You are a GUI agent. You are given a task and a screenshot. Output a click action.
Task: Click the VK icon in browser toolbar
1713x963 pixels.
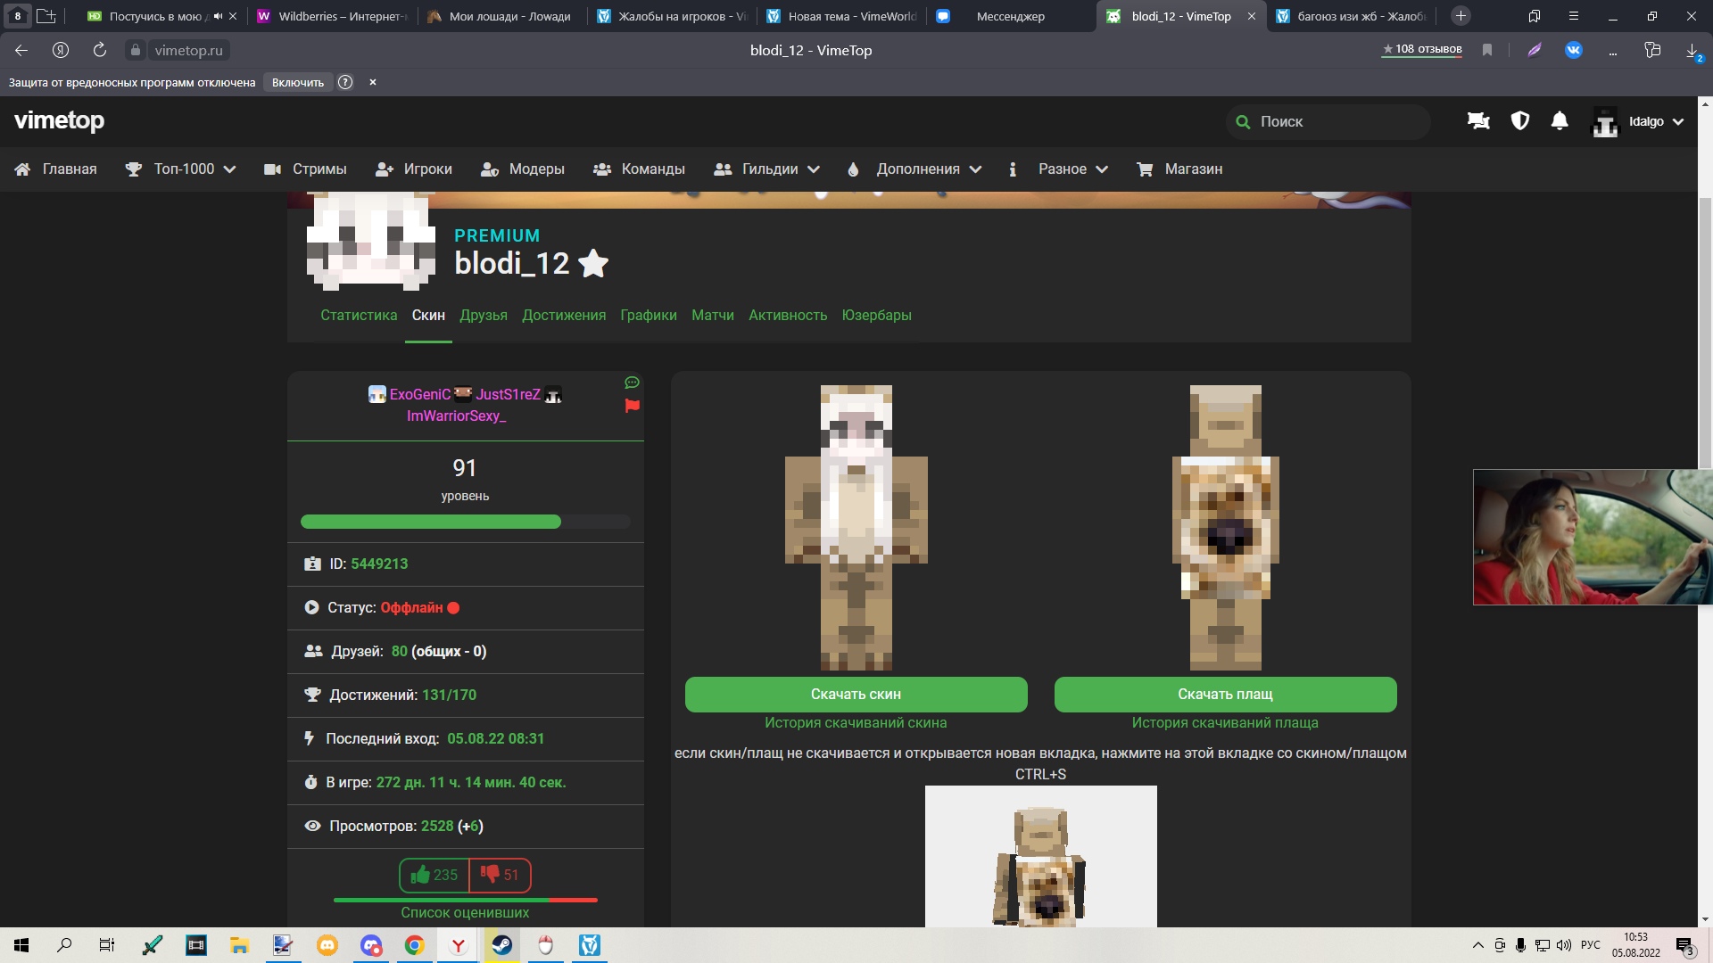[x=1574, y=50]
